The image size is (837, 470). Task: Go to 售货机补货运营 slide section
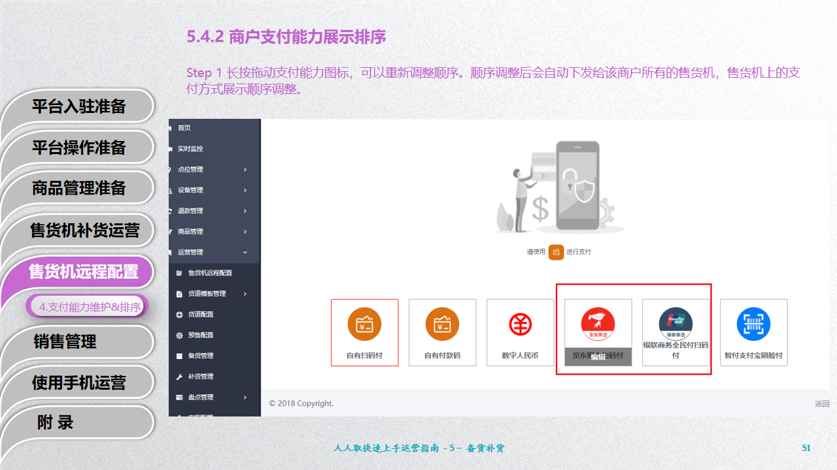pos(84,230)
